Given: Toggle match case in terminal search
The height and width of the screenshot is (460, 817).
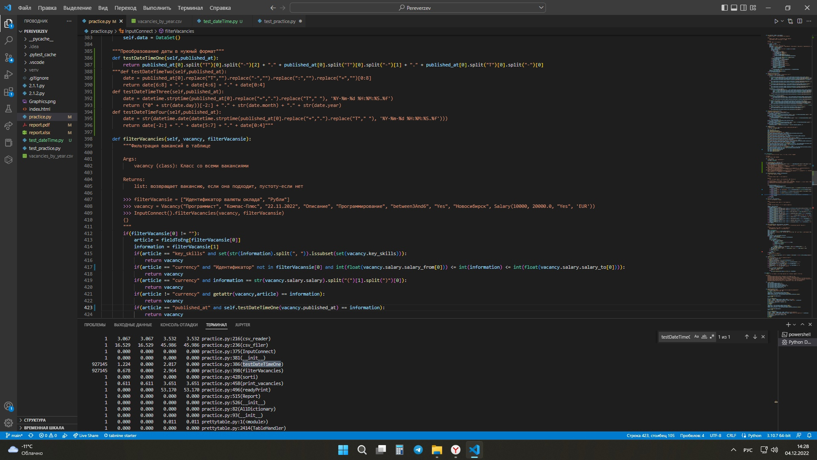Looking at the screenshot, I should tap(697, 336).
